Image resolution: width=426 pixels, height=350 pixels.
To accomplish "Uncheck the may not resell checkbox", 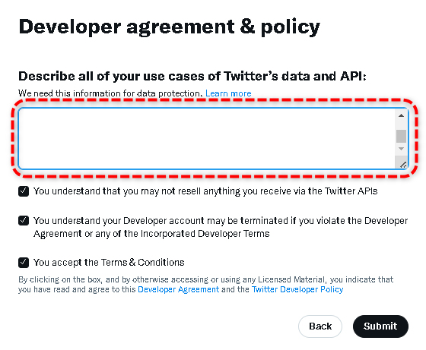I will pos(24,191).
